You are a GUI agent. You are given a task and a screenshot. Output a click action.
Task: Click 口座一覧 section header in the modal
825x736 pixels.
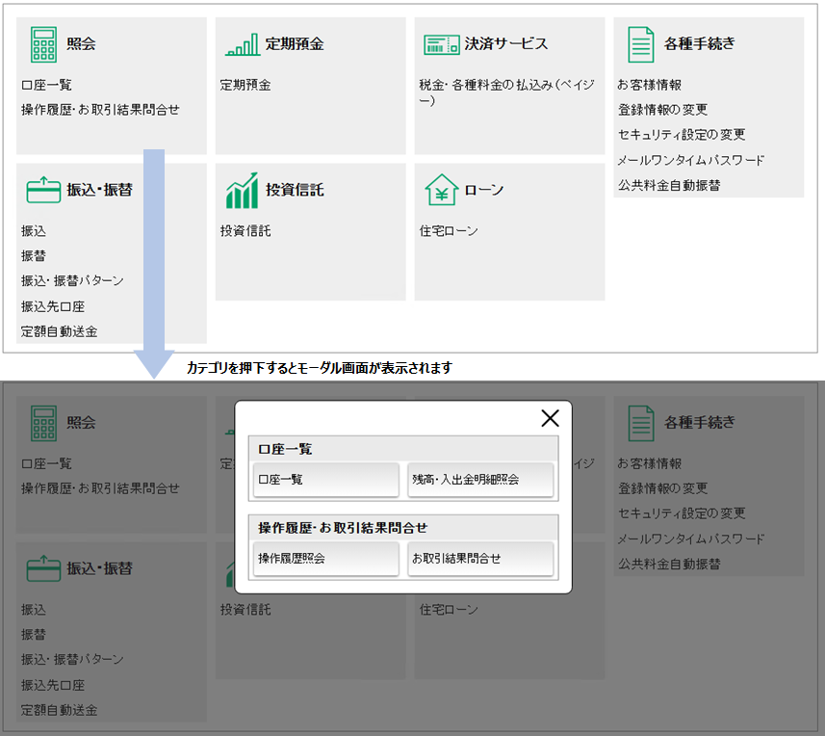pos(285,449)
